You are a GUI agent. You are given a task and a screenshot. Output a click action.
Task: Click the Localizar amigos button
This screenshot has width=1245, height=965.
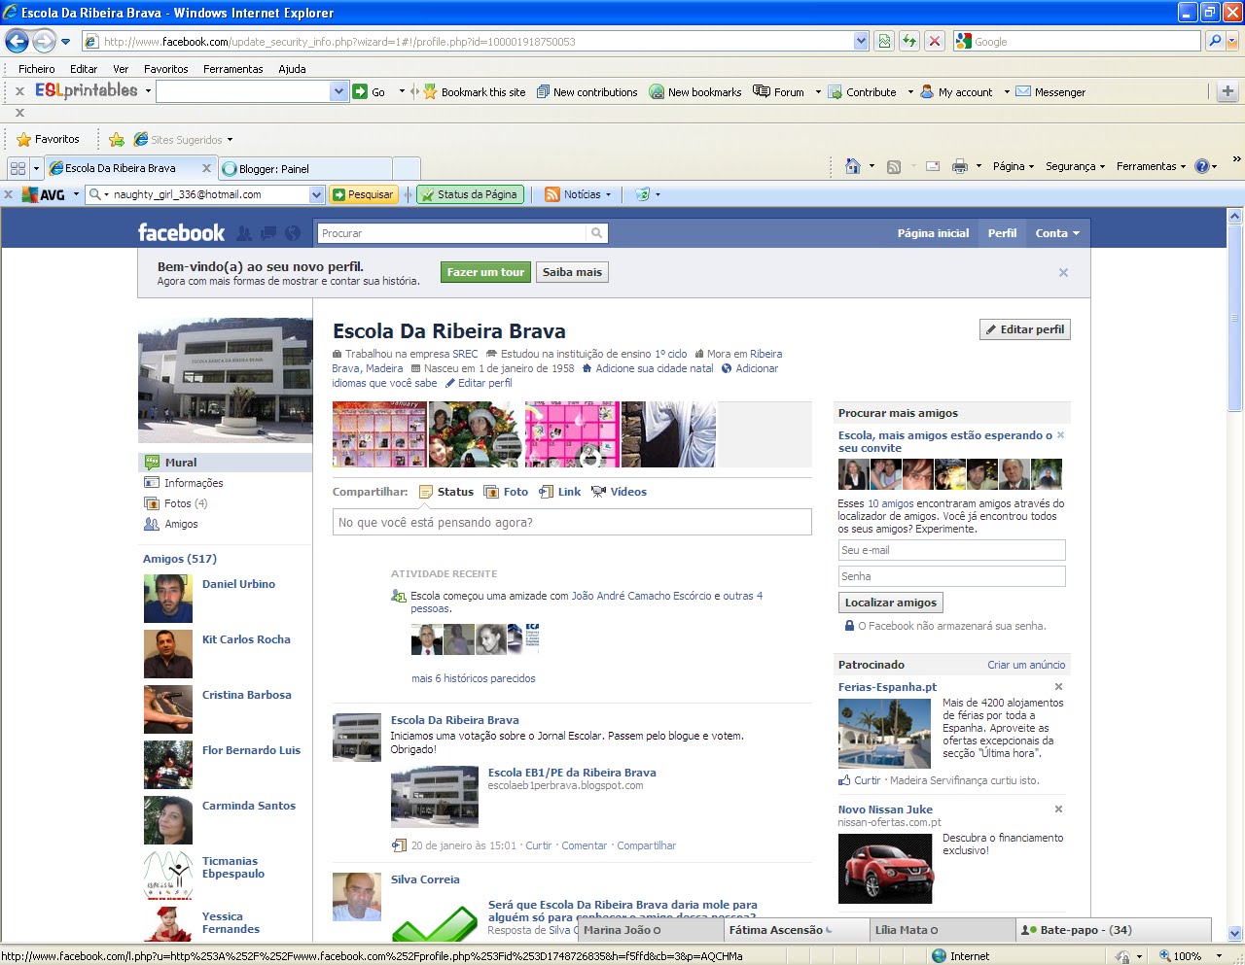tap(890, 603)
